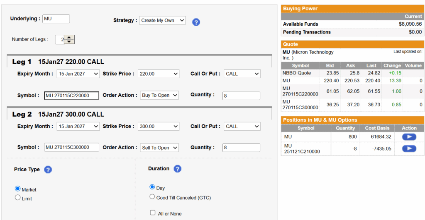Click the Leg 1 Quantity field
This screenshot has height=220, width=425.
click(241, 96)
